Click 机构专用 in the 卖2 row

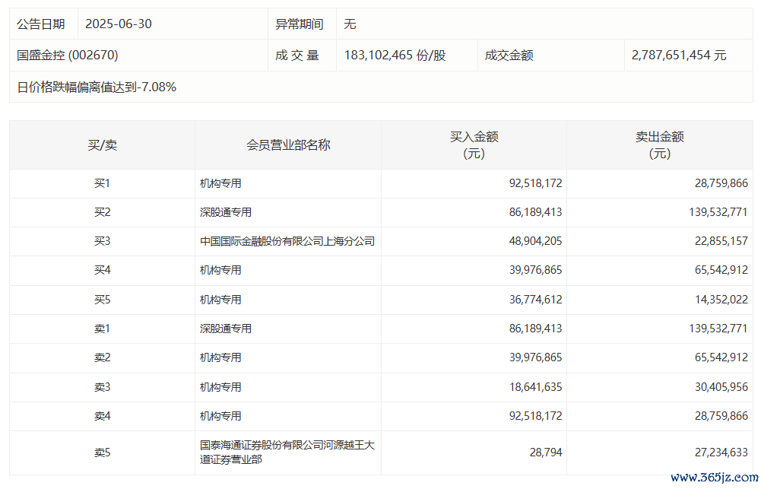(220, 357)
